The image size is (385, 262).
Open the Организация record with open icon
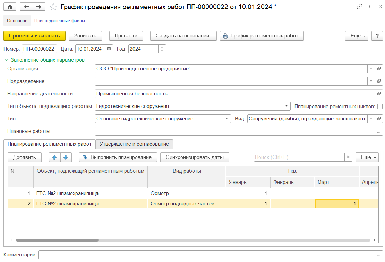pos(379,69)
